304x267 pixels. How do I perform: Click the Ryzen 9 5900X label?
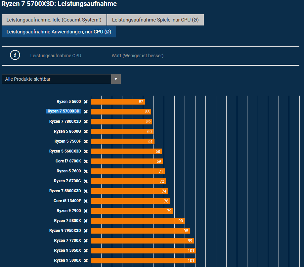(x=67, y=260)
